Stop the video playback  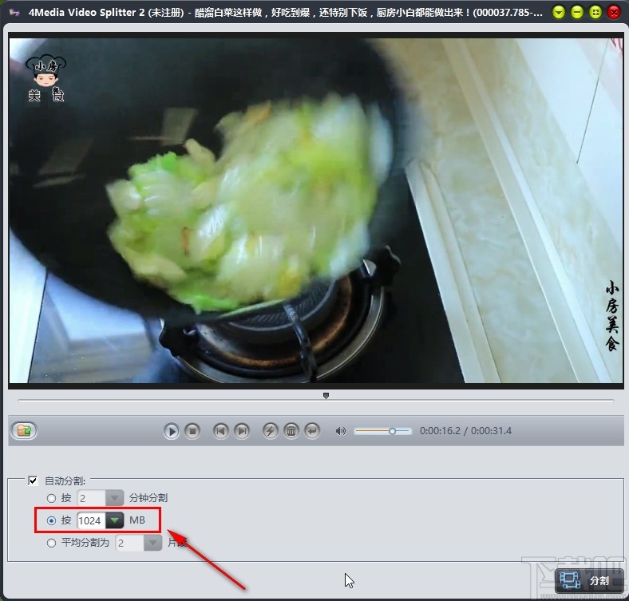[x=192, y=431]
